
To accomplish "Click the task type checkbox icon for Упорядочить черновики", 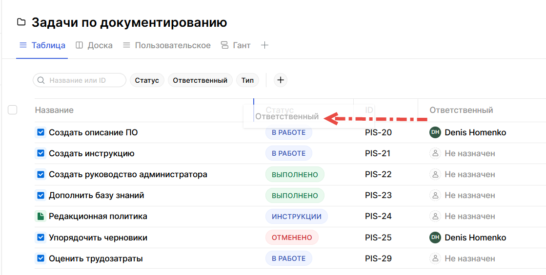I will tap(41, 238).
